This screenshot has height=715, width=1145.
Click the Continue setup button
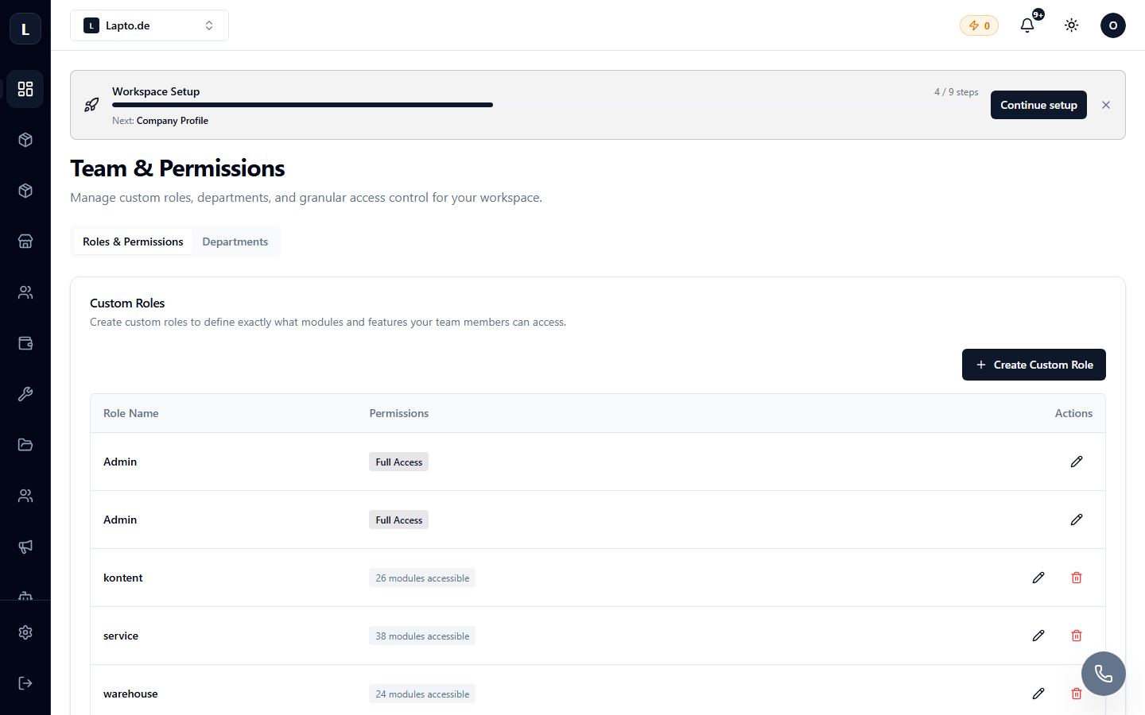pos(1038,105)
